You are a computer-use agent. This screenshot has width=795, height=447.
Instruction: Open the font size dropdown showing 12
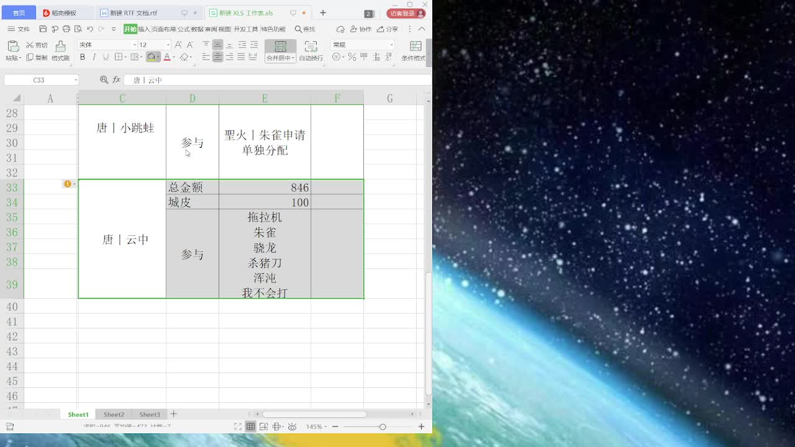(168, 45)
